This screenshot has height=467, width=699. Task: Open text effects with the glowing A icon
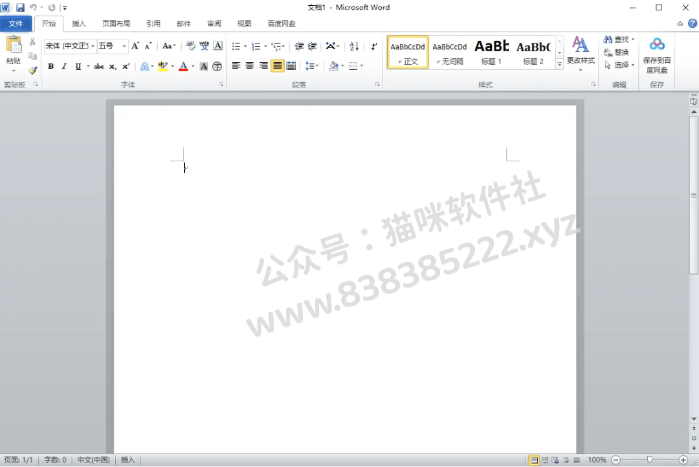145,67
